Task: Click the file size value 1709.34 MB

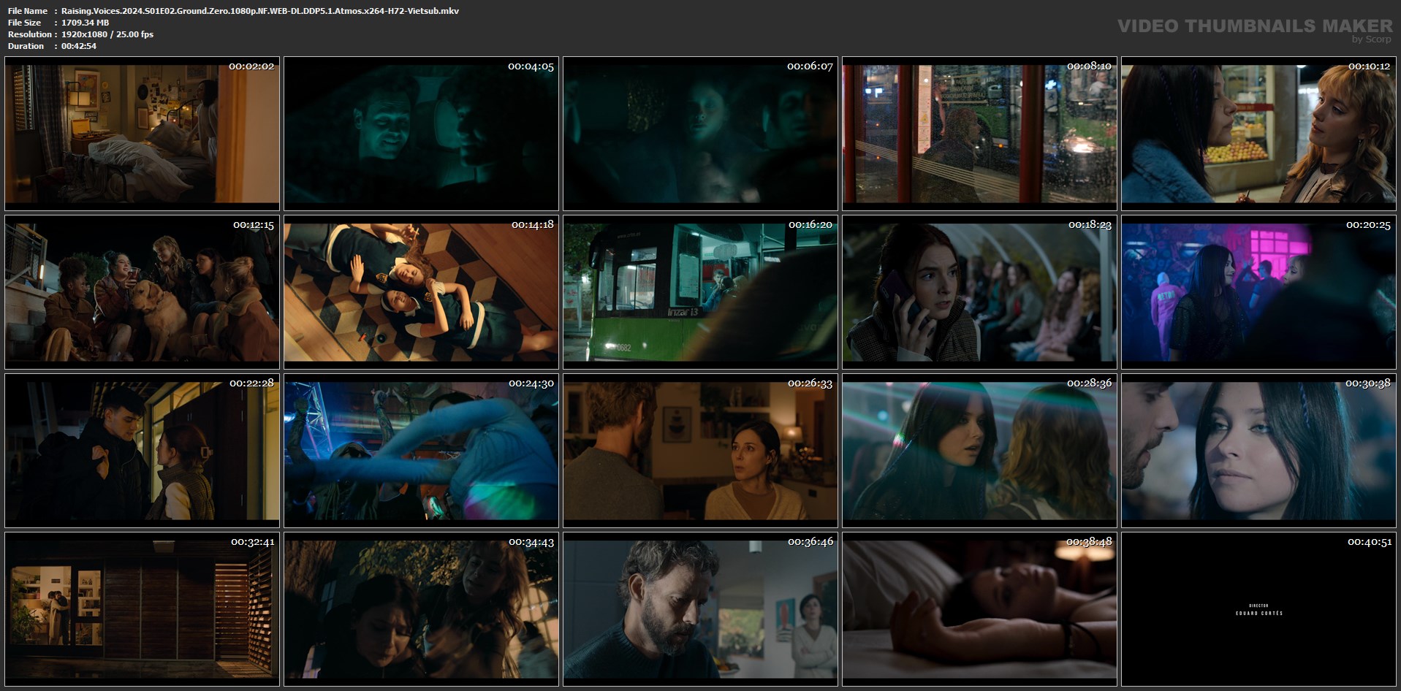Action: tap(85, 23)
